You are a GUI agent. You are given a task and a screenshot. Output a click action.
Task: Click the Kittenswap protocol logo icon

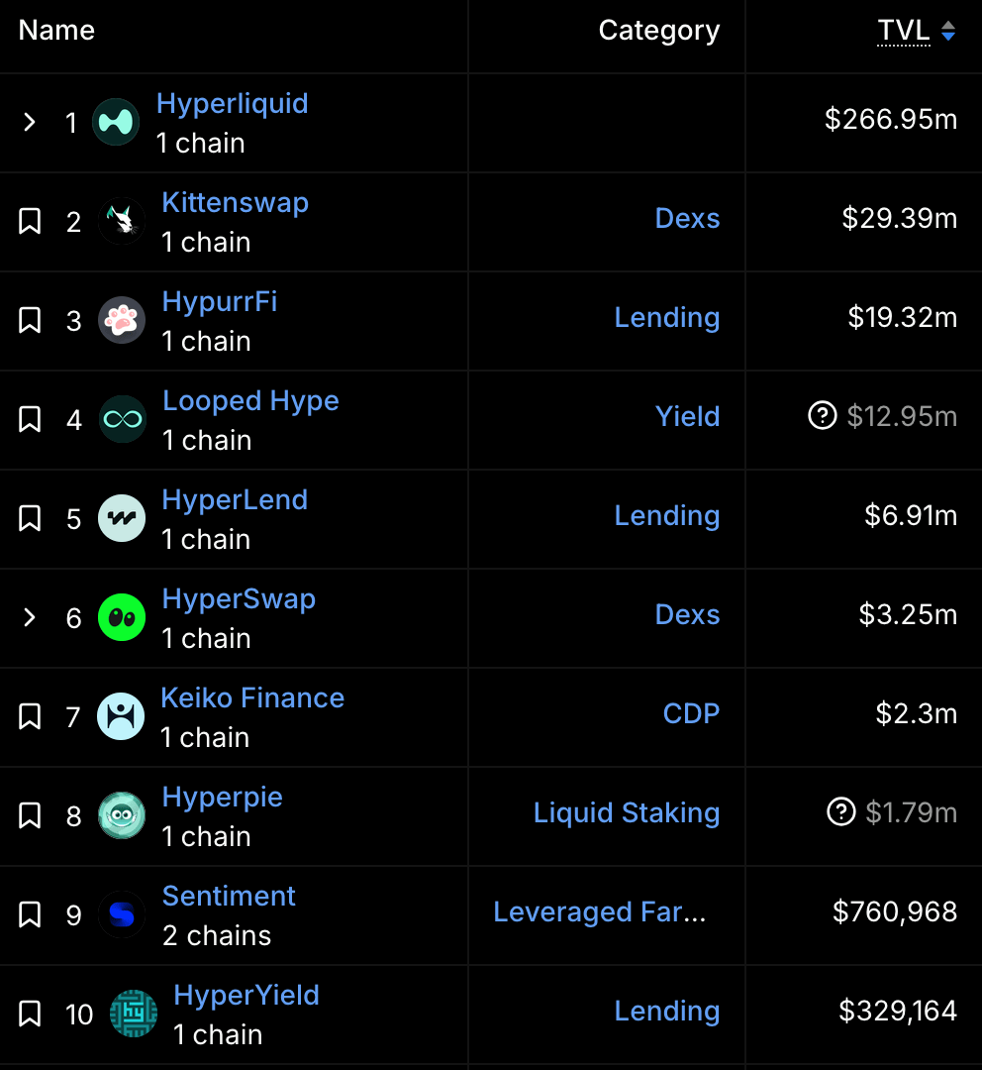pos(122,221)
